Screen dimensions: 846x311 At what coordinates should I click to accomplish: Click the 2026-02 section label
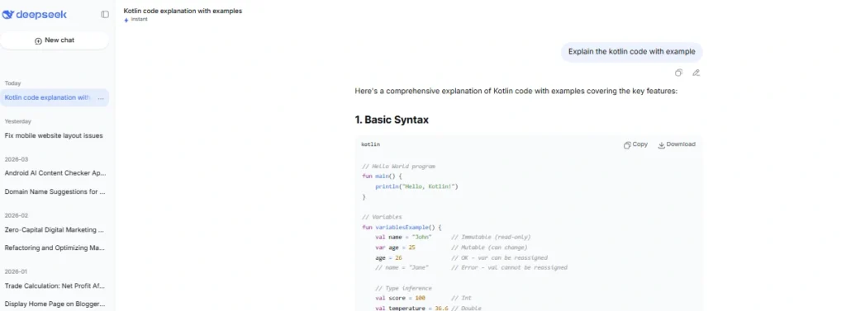pos(17,215)
